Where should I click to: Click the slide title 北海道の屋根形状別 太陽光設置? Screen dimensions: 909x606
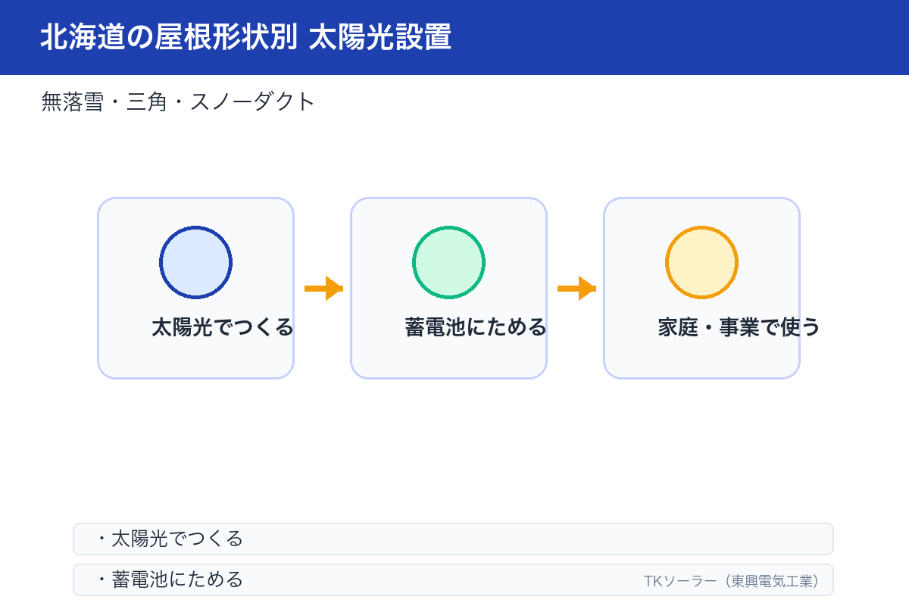[x=245, y=37]
